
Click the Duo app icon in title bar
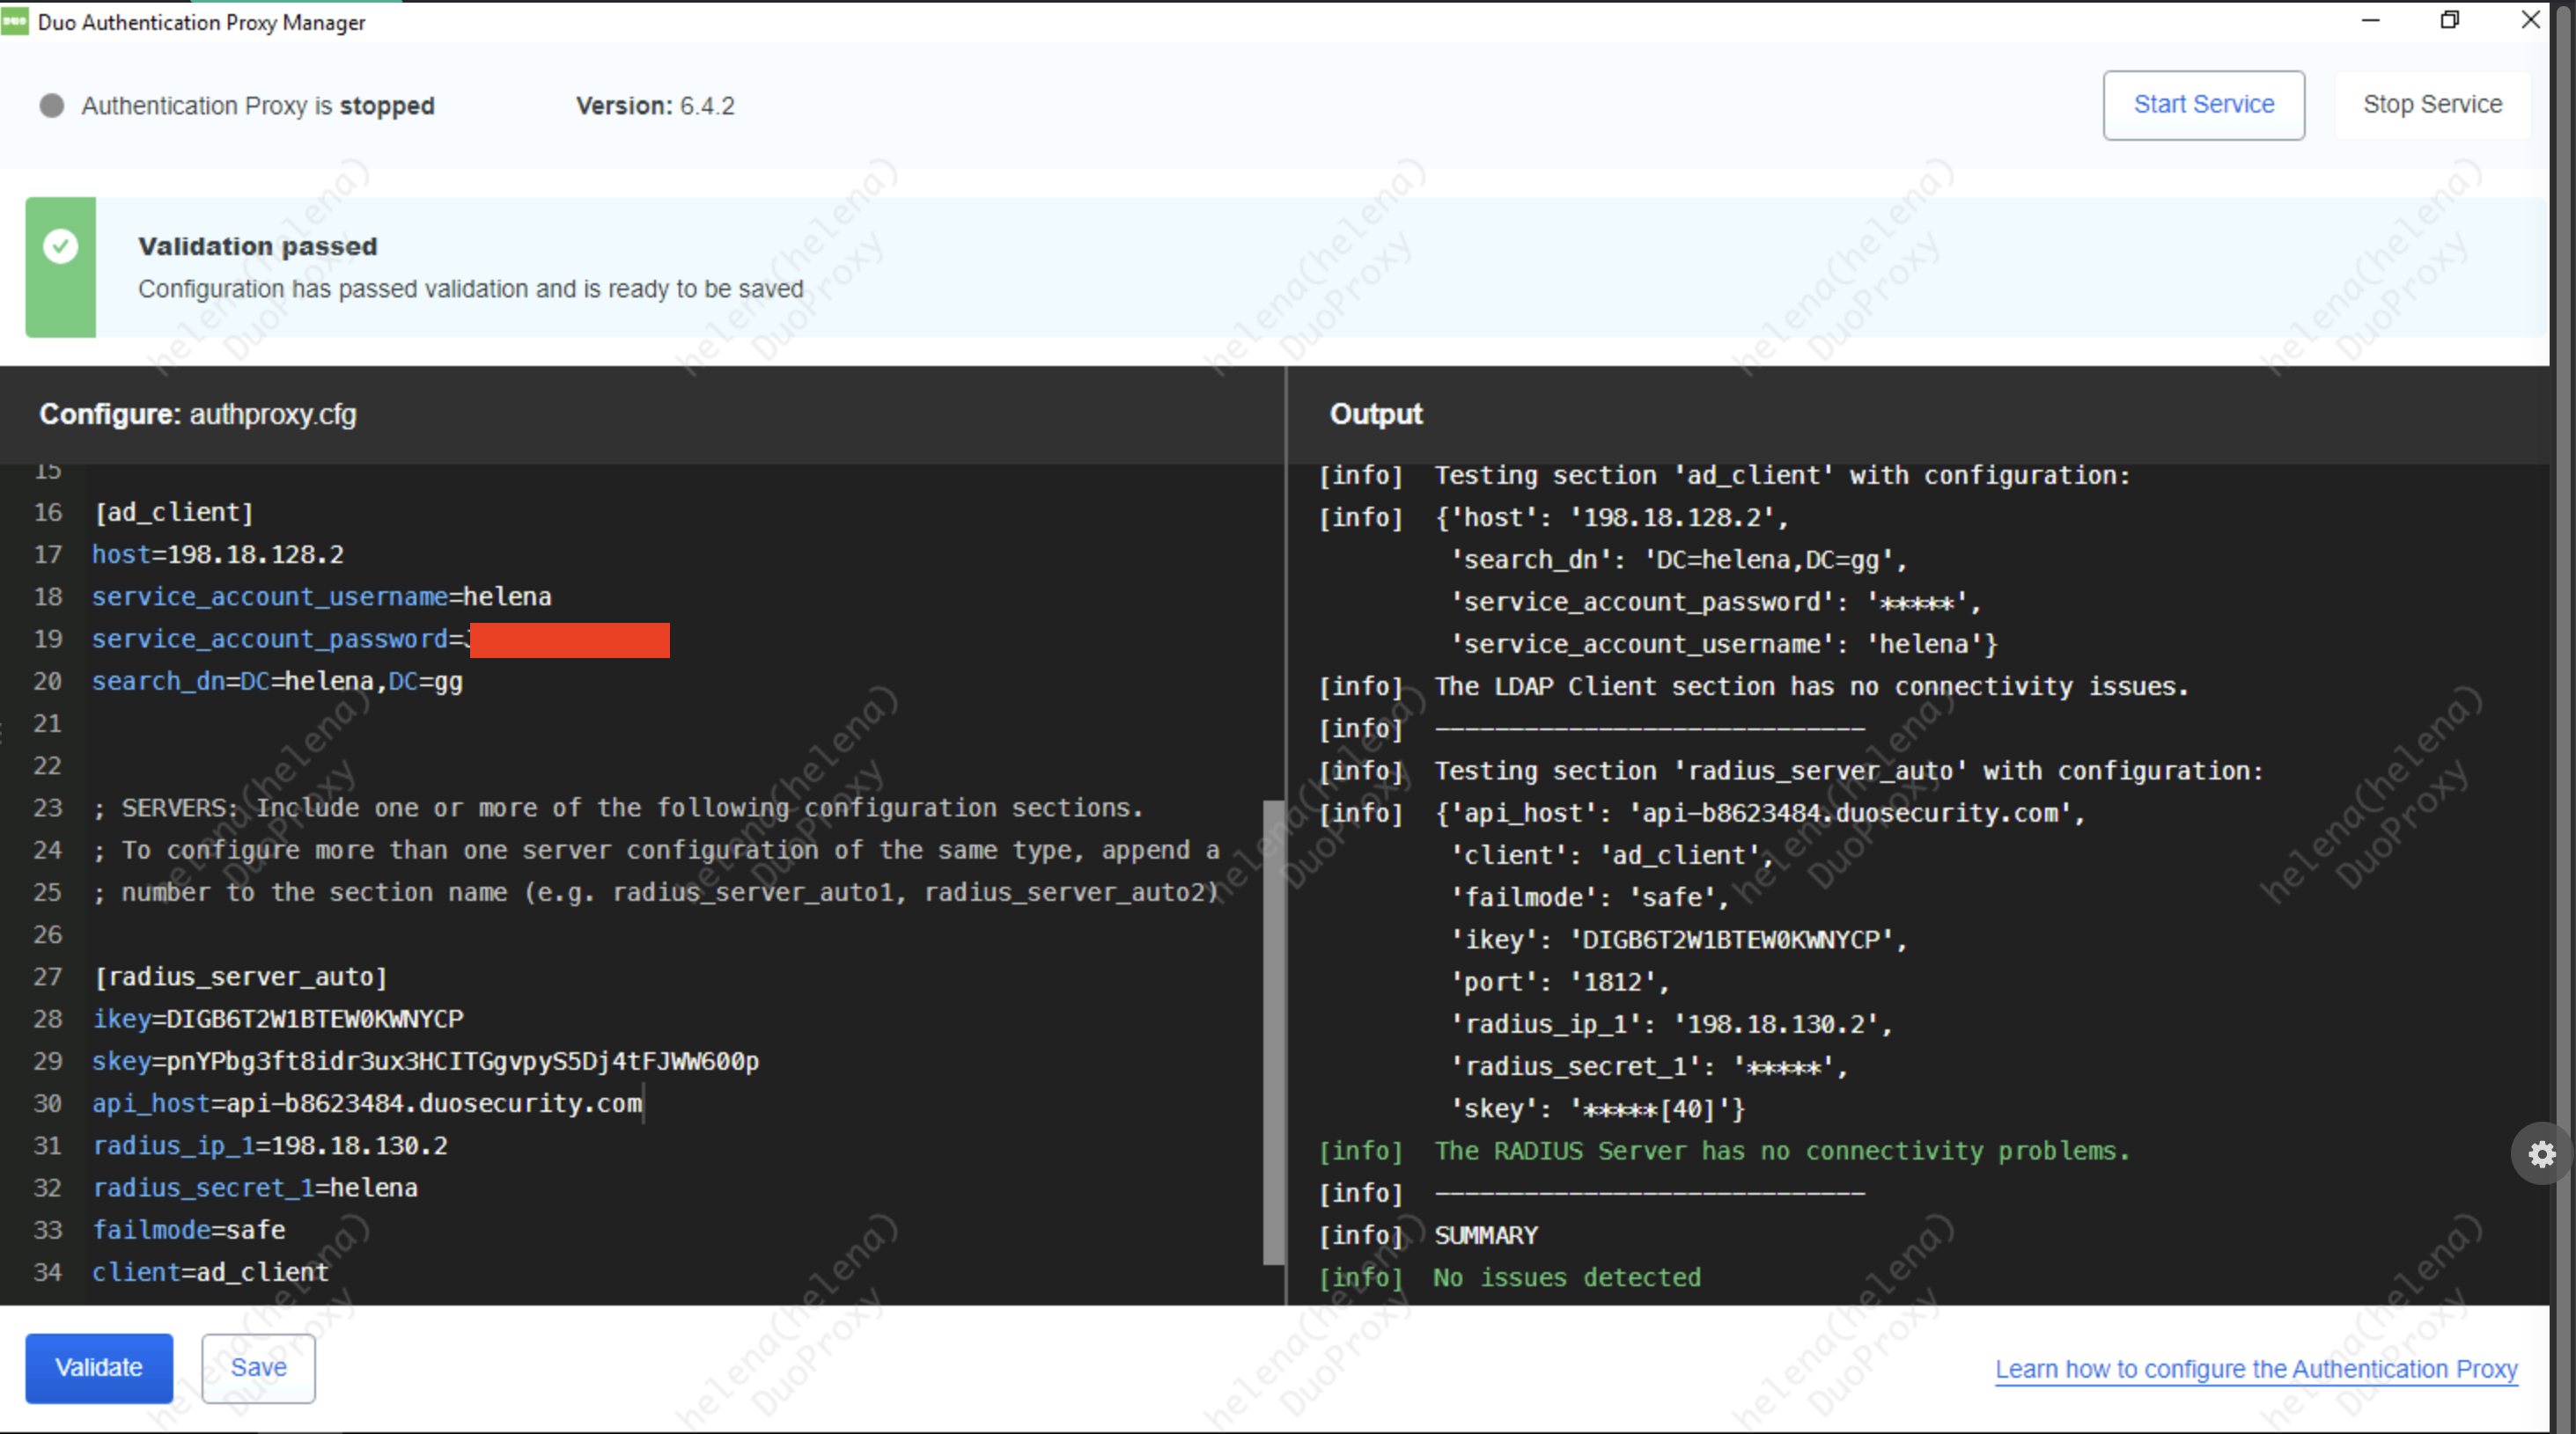pyautogui.click(x=15, y=21)
